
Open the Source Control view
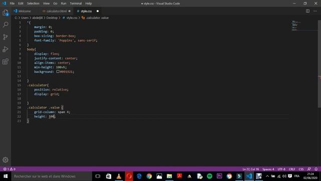click(6, 37)
